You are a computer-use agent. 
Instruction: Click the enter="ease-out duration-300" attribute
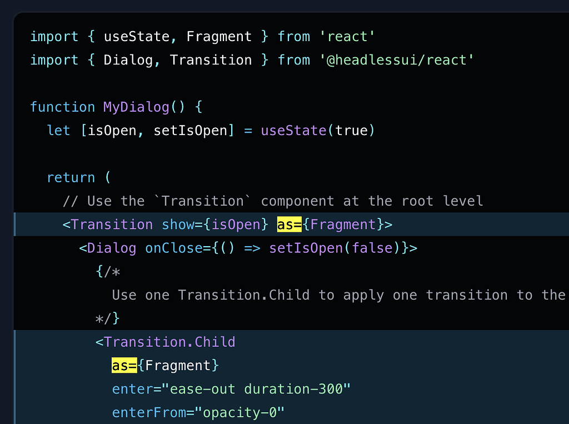(231, 389)
